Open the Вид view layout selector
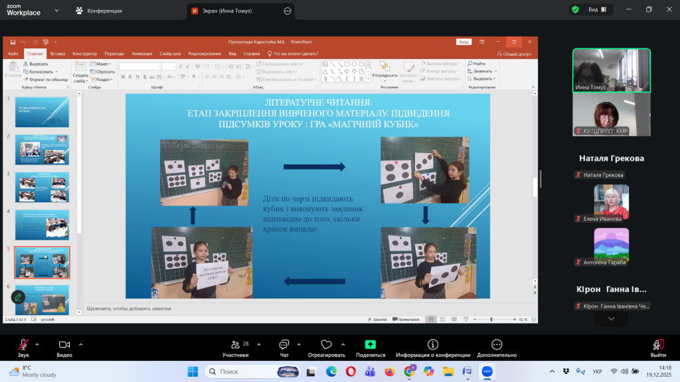 tap(598, 9)
